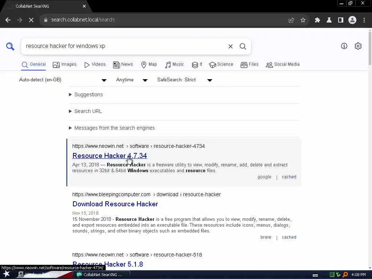Open the options dots next to brave
372x279 pixels.
pos(276,238)
